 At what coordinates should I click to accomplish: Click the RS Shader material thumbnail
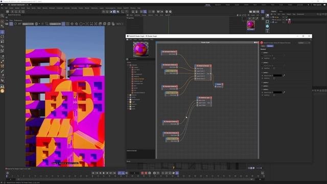(251, 25)
